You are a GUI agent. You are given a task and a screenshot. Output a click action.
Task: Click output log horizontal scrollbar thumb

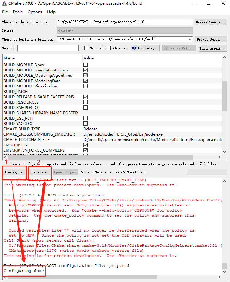tap(83, 277)
